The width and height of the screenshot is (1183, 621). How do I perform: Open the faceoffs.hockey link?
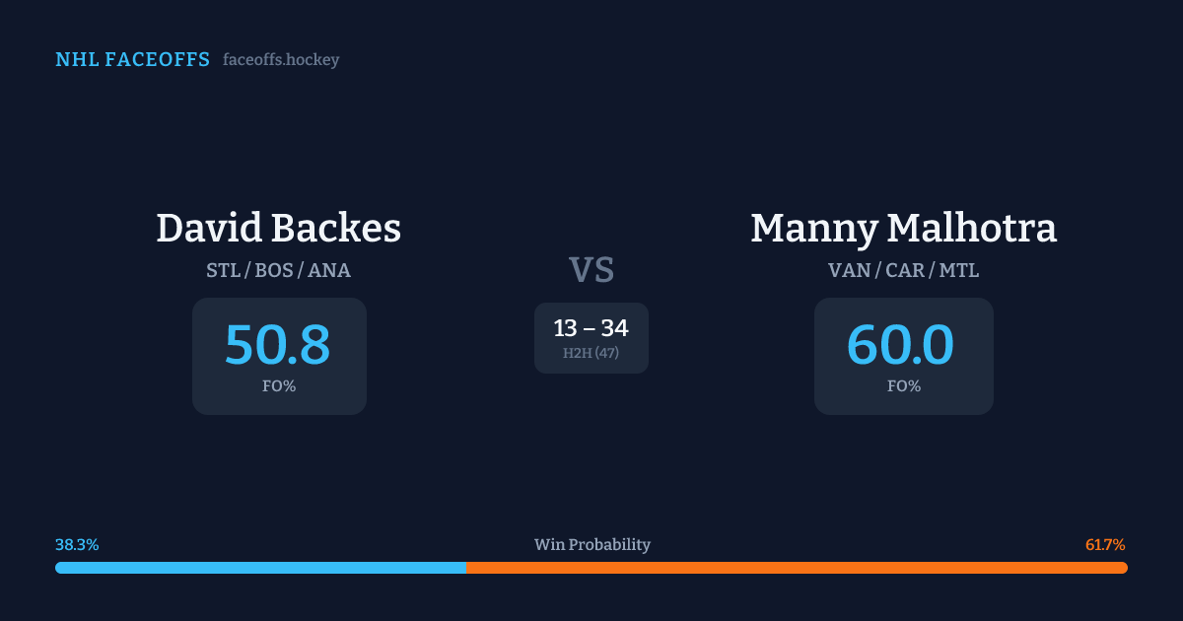coord(281,60)
